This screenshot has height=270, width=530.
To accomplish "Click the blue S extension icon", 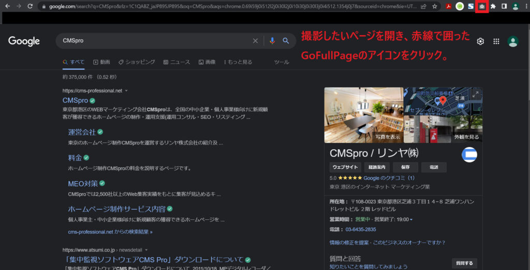I will (470, 6).
